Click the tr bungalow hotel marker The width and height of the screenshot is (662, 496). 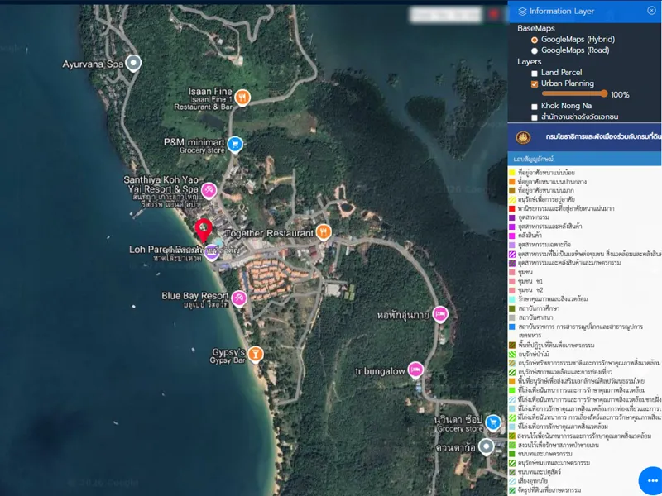(415, 369)
